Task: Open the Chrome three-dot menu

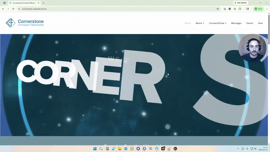Action: click(x=267, y=9)
